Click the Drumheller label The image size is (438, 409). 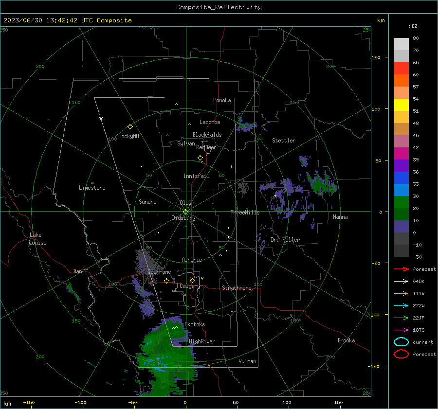tap(285, 240)
